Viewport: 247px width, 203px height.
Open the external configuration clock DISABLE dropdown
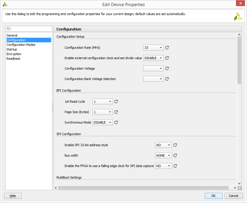pyautogui.click(x=153, y=58)
